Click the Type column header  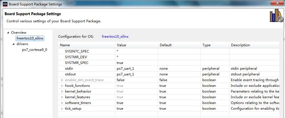[x=215, y=45]
